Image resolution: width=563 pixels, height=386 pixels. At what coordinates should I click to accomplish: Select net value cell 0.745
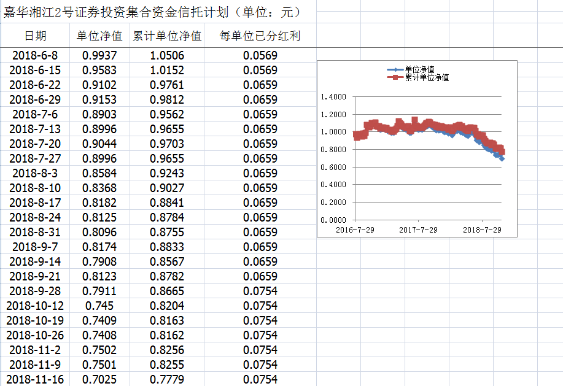tap(99, 305)
